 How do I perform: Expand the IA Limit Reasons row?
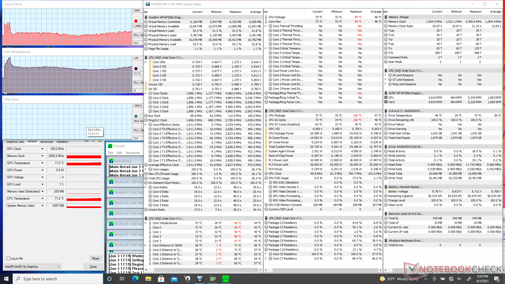point(385,75)
